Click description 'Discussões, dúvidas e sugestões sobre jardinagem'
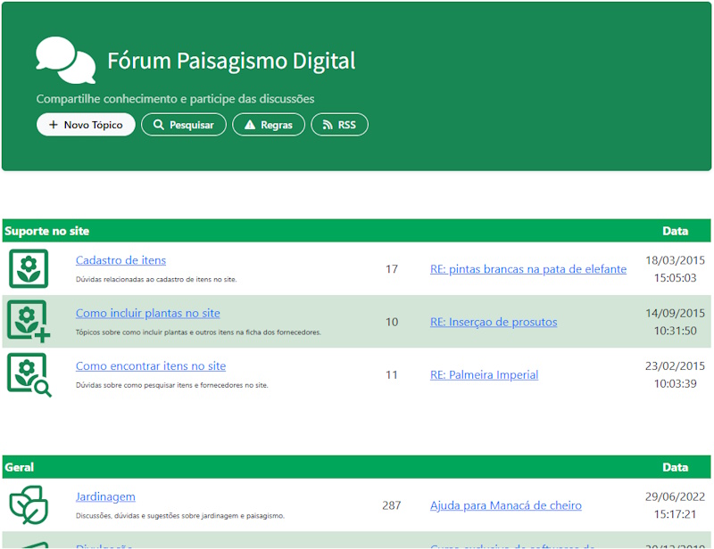The width and height of the screenshot is (714, 549). coord(180,516)
